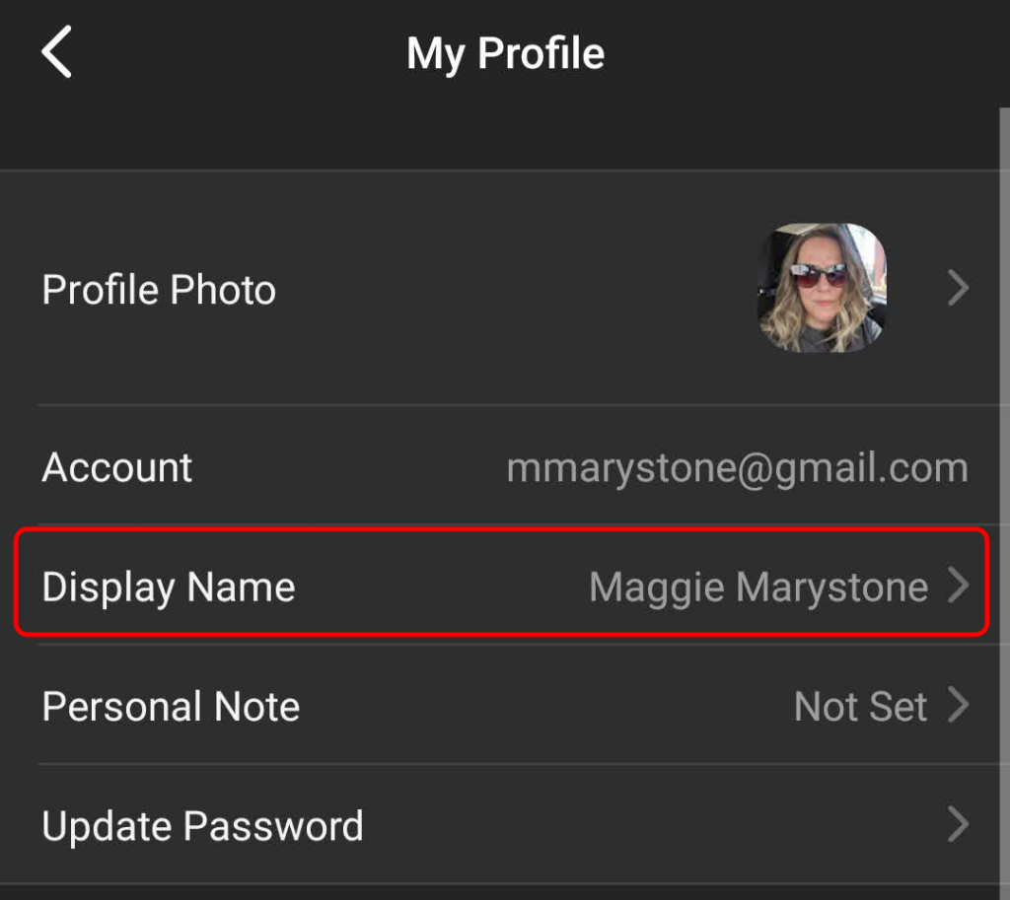Select the Update Password option

click(202, 826)
